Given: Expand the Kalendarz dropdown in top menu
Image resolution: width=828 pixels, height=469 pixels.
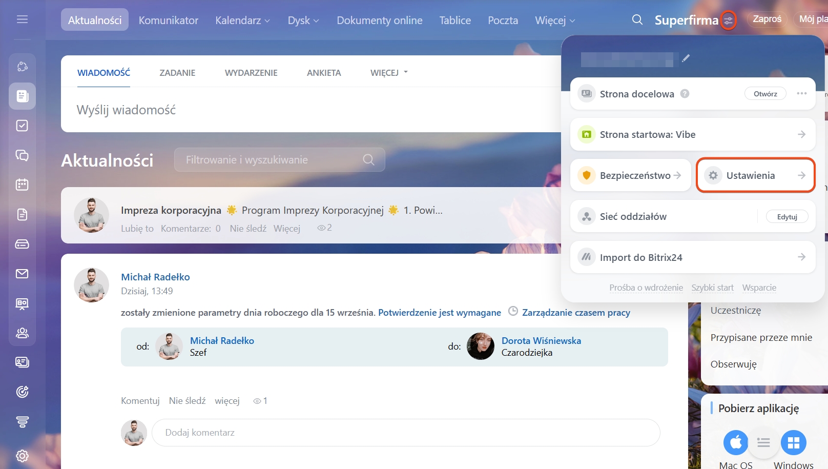Looking at the screenshot, I should [x=242, y=21].
